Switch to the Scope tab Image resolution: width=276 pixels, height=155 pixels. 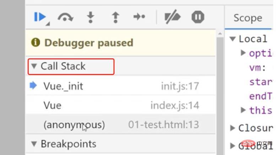[248, 18]
